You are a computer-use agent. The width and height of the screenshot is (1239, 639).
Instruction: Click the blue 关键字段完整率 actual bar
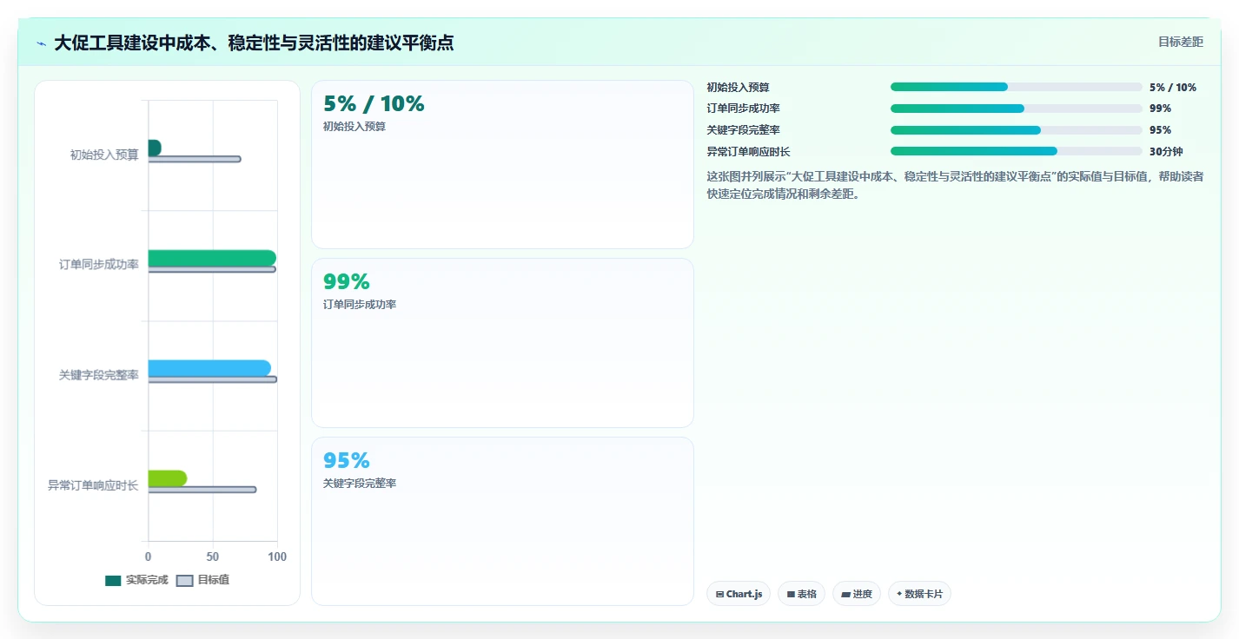[x=209, y=368]
